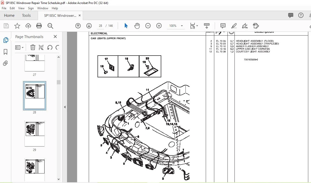The width and height of the screenshot is (311, 183).
Task: Click the thumbnails scroll down arrow
Action: (x=58, y=179)
